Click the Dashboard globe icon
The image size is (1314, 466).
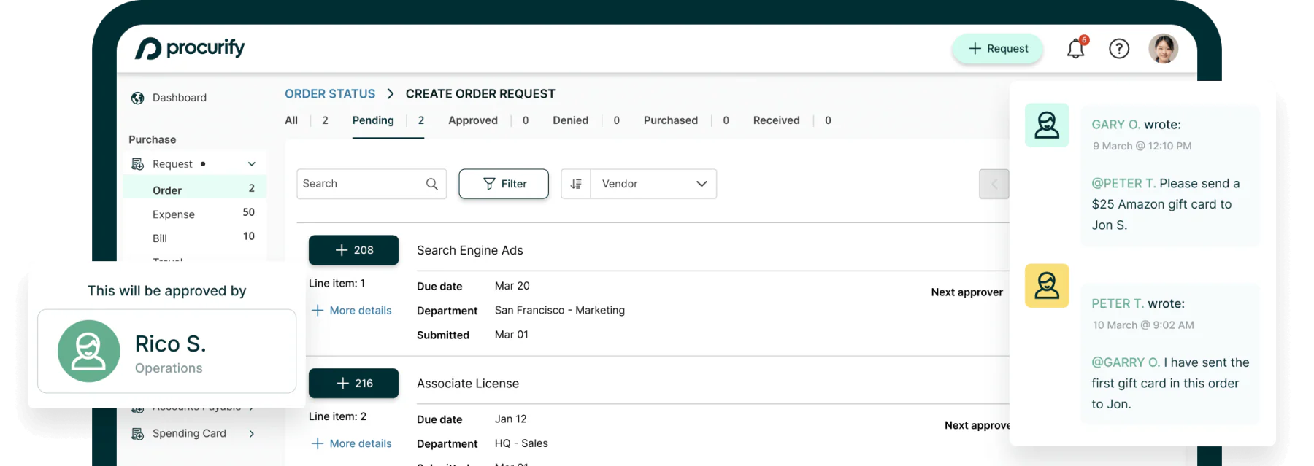137,98
